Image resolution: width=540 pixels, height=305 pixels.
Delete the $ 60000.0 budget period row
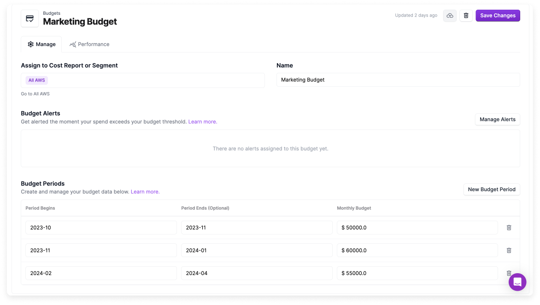(x=509, y=250)
